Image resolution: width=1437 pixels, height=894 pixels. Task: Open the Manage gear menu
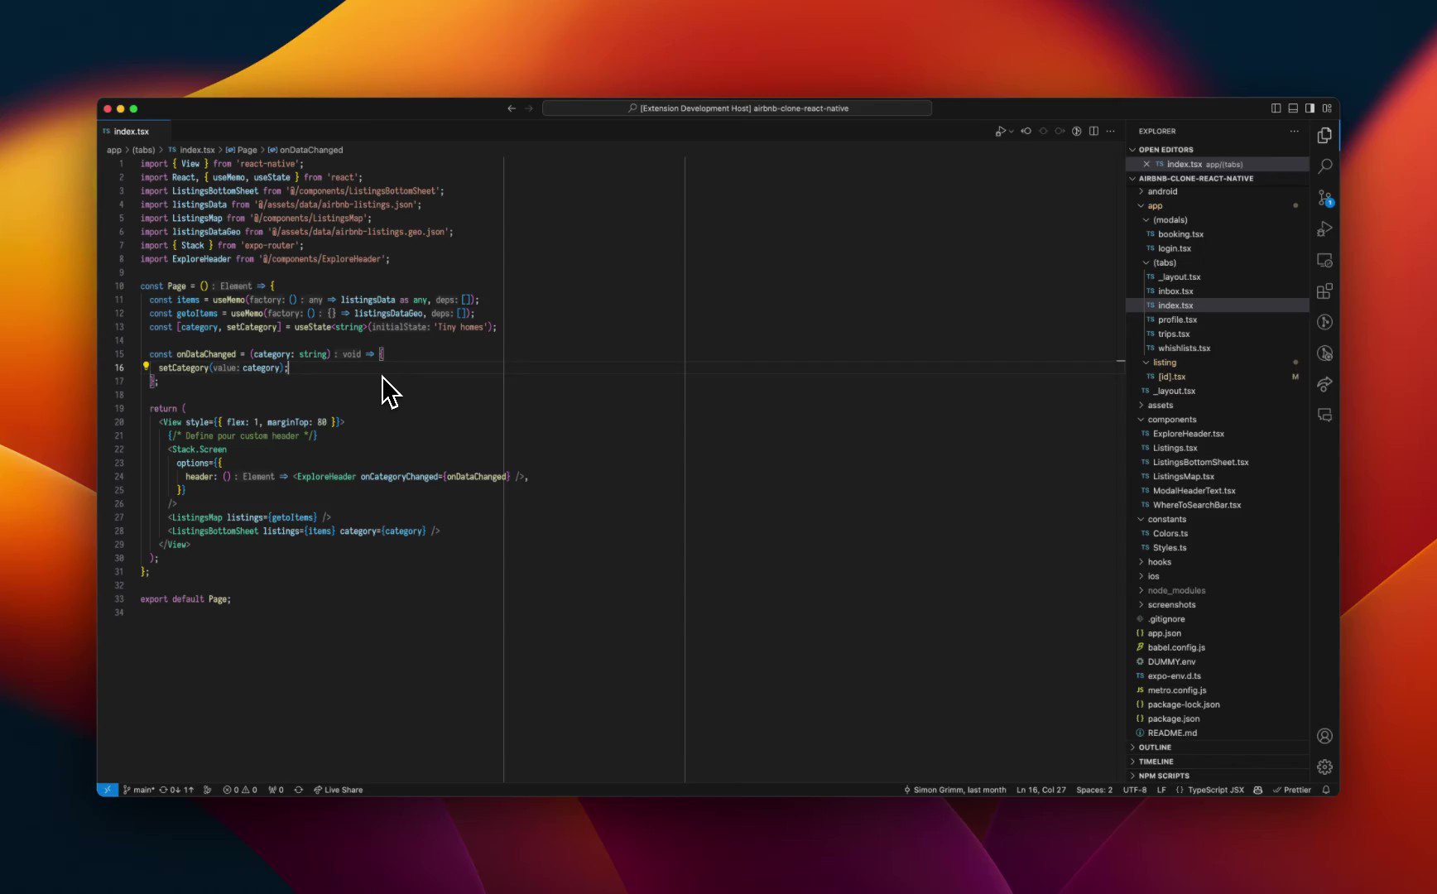(1324, 767)
